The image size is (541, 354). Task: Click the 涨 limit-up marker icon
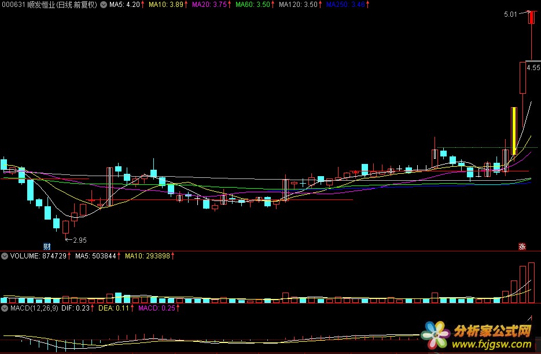pyautogui.click(x=522, y=247)
